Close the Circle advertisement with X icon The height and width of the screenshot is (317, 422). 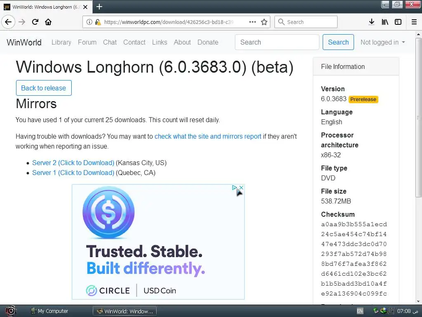tap(241, 187)
